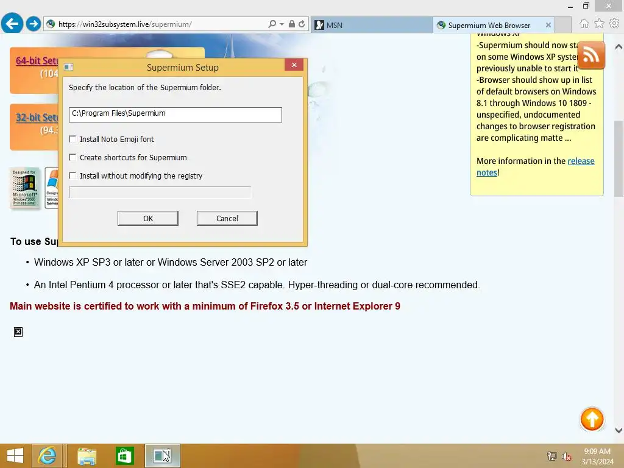The width and height of the screenshot is (624, 468).
Task: Click the Supermium Setup title bar icon
Action: 68,67
